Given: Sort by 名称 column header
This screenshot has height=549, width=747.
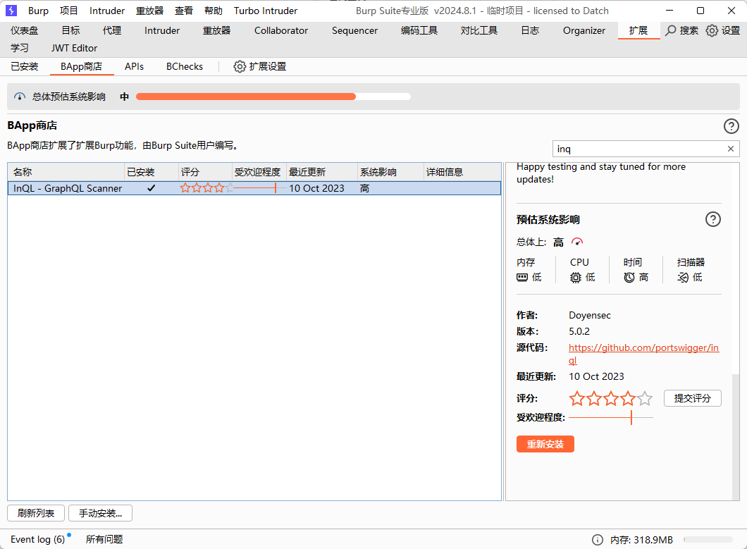Looking at the screenshot, I should (66, 172).
